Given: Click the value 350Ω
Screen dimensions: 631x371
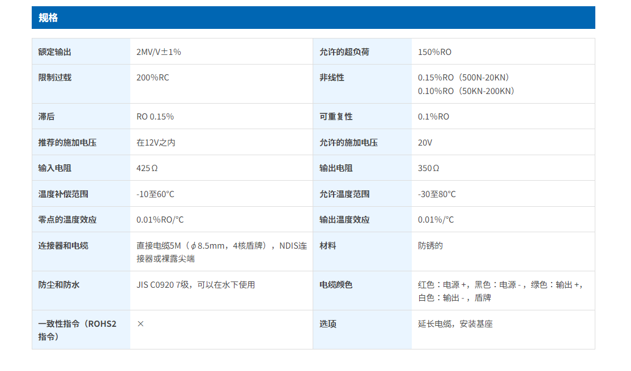Looking at the screenshot, I should click(x=428, y=168).
